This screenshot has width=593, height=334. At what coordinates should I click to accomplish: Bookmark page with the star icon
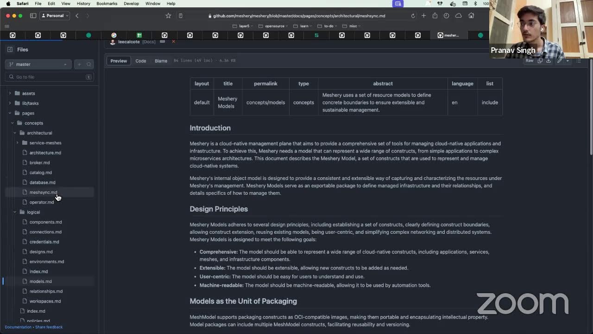click(168, 16)
